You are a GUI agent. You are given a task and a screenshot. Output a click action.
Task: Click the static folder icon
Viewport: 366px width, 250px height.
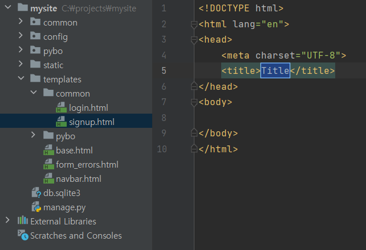coord(35,64)
